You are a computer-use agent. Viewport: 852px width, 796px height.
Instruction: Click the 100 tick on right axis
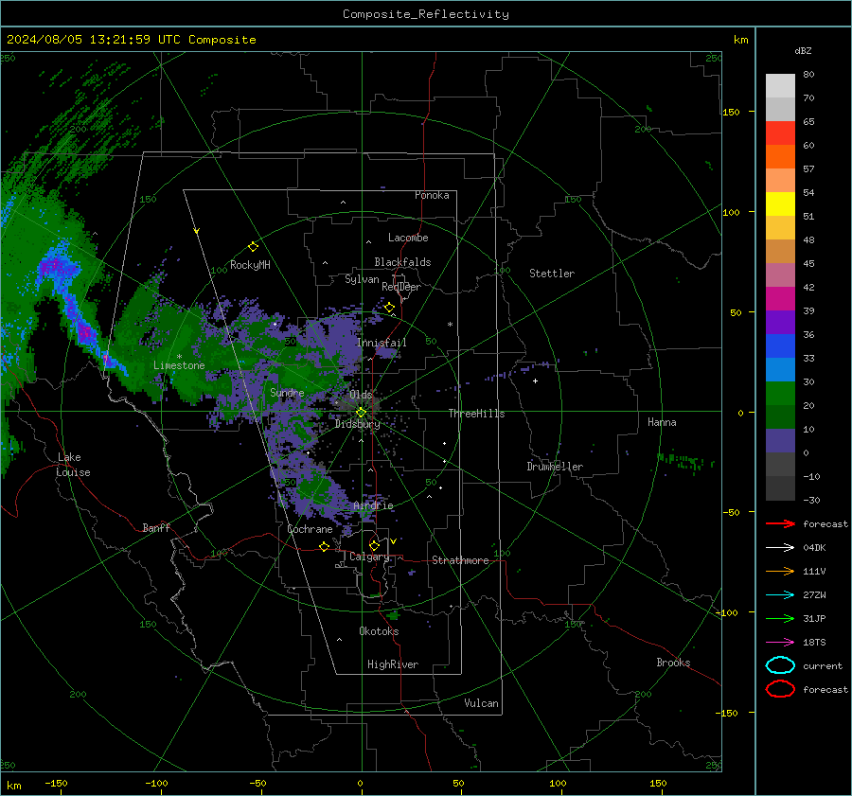[x=731, y=212]
